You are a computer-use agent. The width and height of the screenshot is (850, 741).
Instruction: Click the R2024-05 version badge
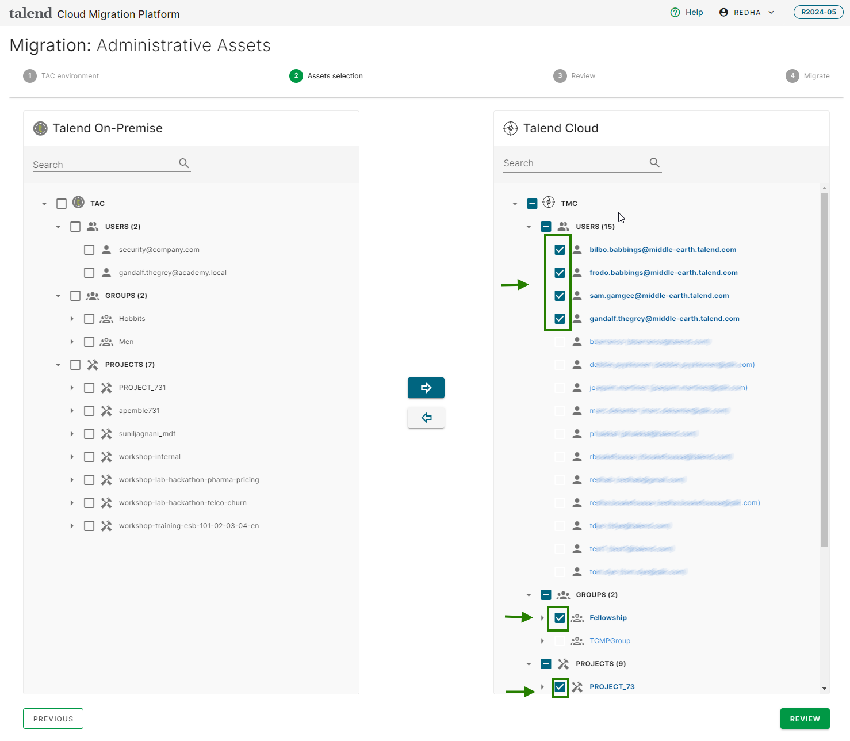click(818, 12)
